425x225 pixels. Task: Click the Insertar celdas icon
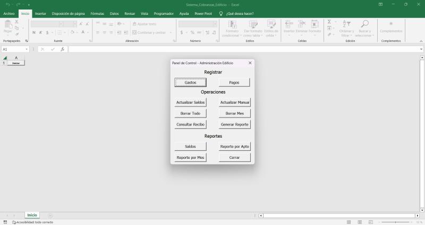tap(289, 24)
